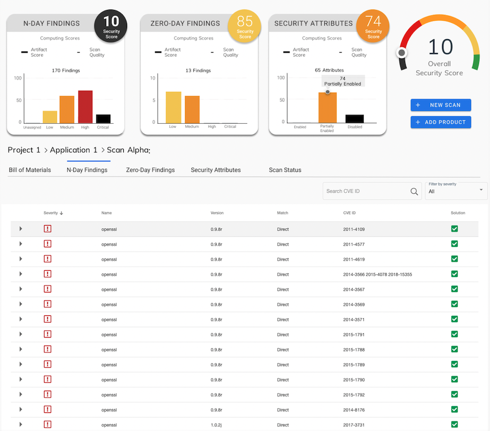The width and height of the screenshot is (490, 431).
Task: Open the Filter by severity dropdown
Action: tap(456, 191)
